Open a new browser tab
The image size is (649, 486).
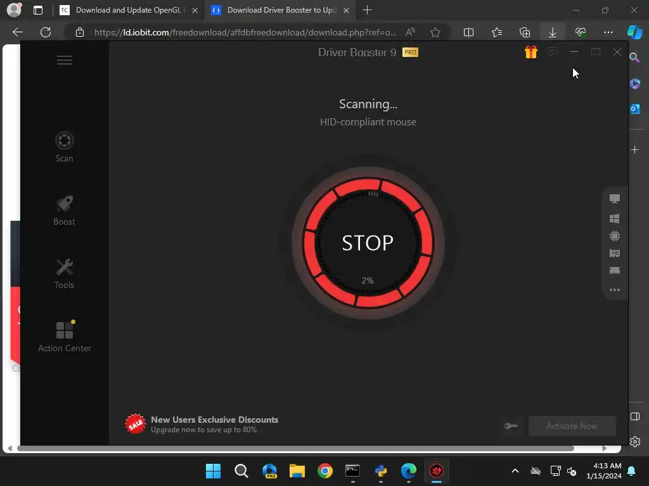click(x=367, y=10)
